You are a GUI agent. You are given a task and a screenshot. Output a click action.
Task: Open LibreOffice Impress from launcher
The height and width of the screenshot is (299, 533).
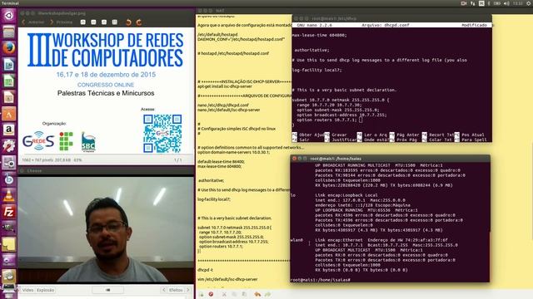[x=9, y=97]
